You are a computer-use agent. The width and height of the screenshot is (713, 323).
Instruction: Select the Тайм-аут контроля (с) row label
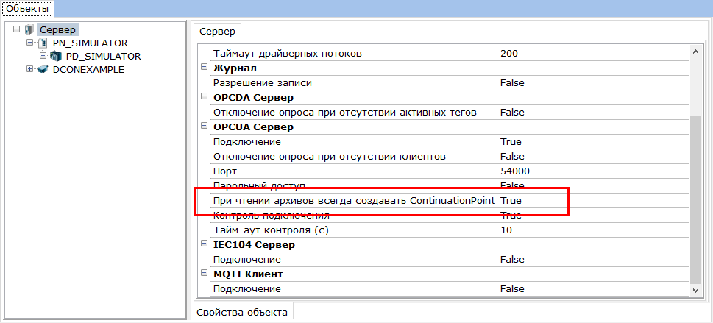[271, 230]
